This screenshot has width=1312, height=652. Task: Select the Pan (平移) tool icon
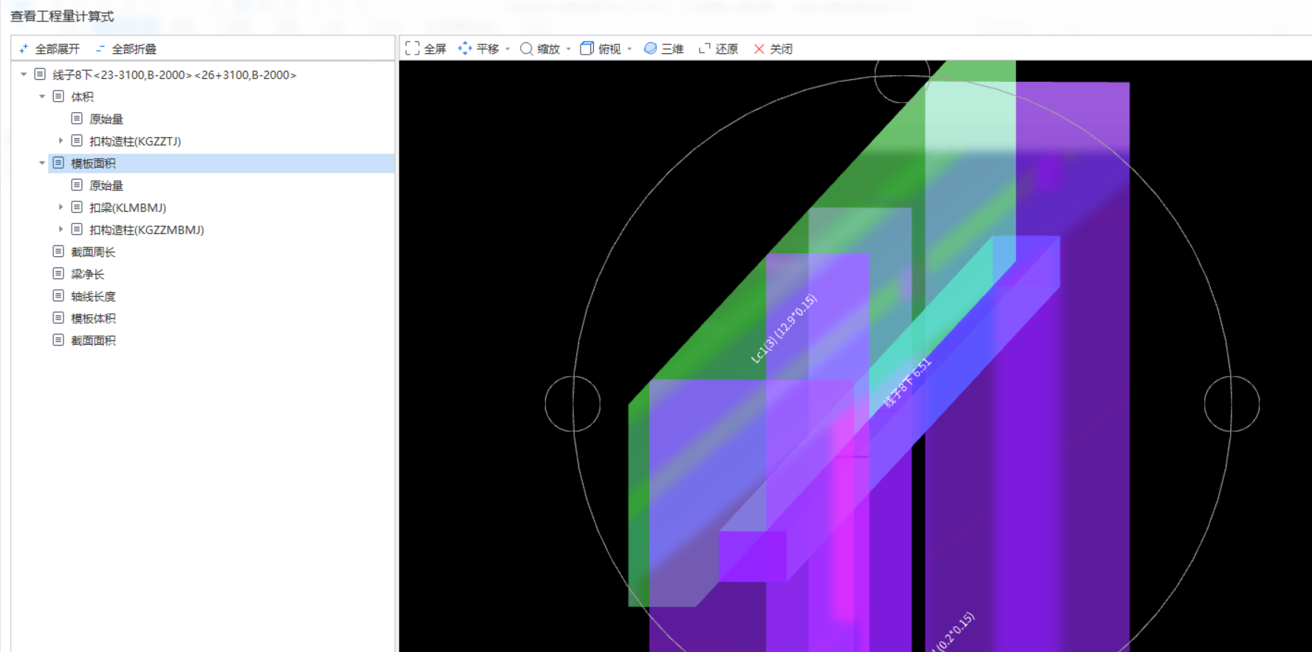click(x=465, y=49)
